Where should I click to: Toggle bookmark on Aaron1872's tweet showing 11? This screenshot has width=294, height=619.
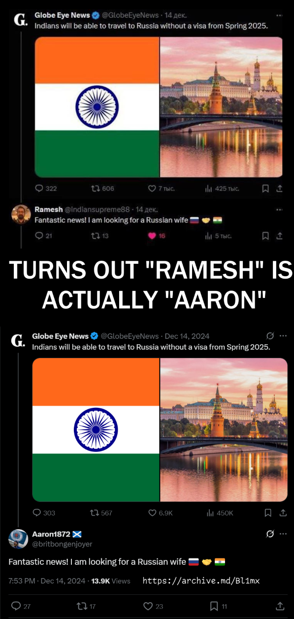coord(214,606)
